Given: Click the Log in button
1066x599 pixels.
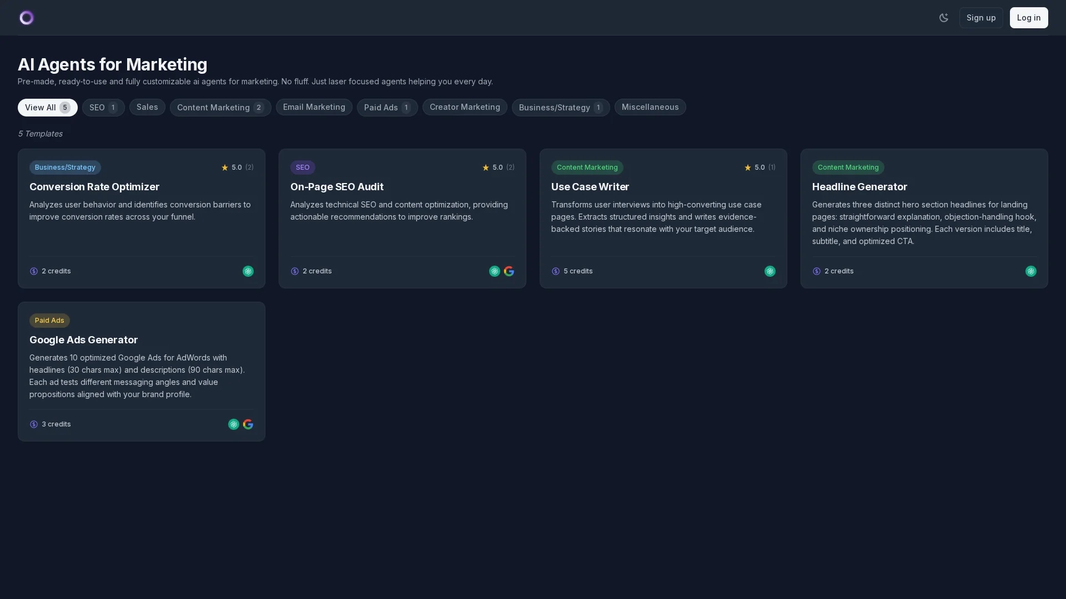Looking at the screenshot, I should tap(1028, 18).
